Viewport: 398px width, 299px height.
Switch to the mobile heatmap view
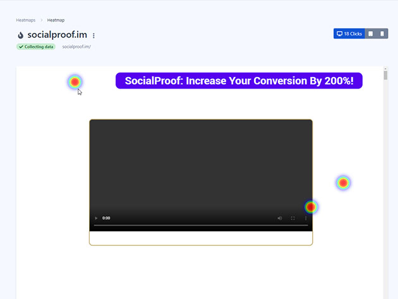click(x=382, y=34)
